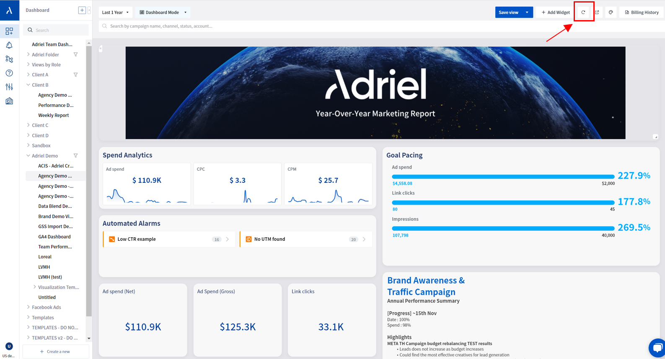This screenshot has width=665, height=359.
Task: Collapse the dashboard sidebar panel arrow
Action: [x=89, y=10]
